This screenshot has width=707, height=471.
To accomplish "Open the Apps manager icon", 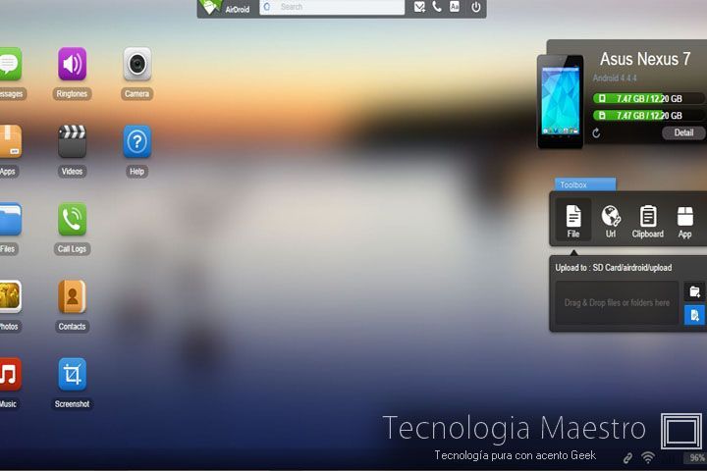I will pyautogui.click(x=9, y=141).
